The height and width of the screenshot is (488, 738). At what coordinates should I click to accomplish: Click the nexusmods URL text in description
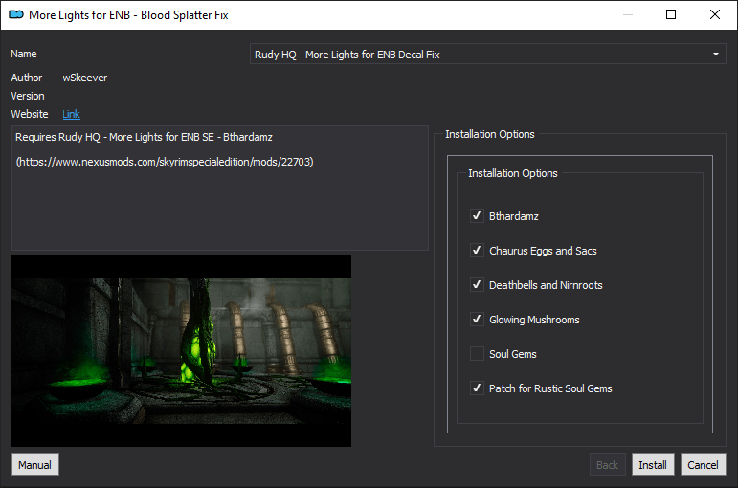165,162
